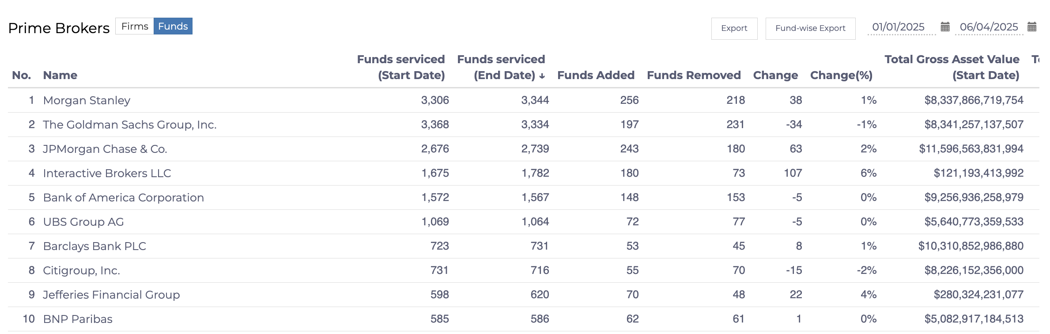Viewport: 1050px width, 334px height.
Task: Sort table by the Name column
Action: click(x=60, y=75)
